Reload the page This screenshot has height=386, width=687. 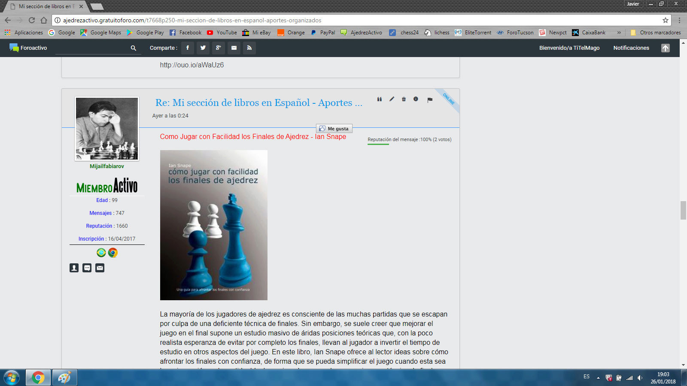coord(32,20)
